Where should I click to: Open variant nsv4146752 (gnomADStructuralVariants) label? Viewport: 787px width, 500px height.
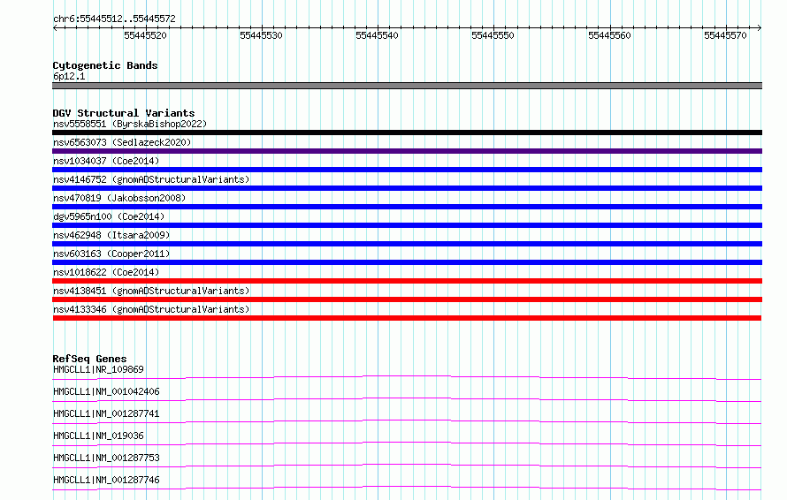click(x=151, y=179)
